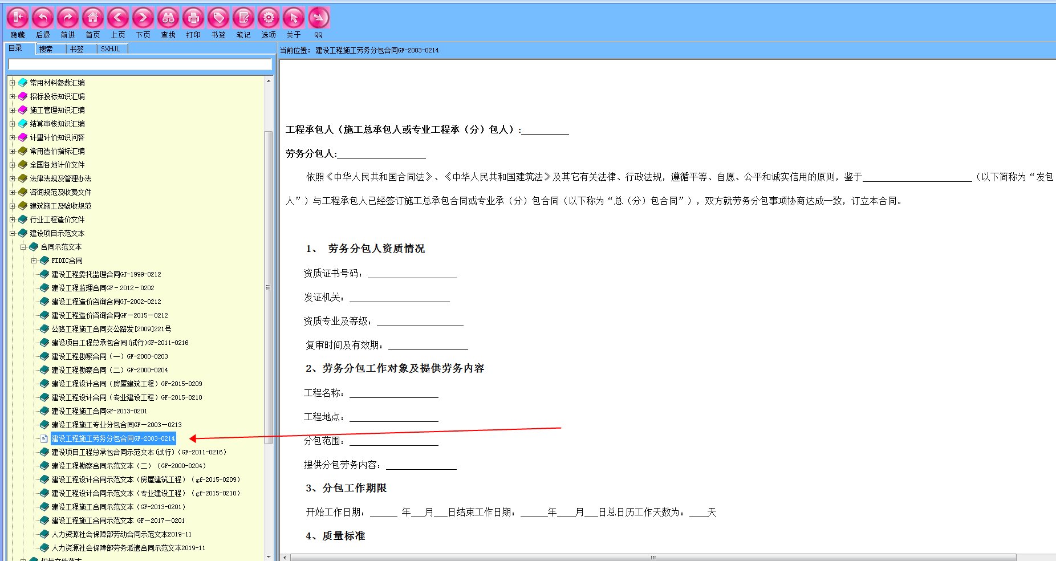Go back with the 后退 icon
Viewport: 1056px width, 561px height.
tap(43, 18)
